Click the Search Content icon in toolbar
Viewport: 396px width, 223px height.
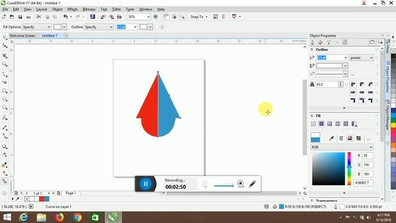click(93, 17)
